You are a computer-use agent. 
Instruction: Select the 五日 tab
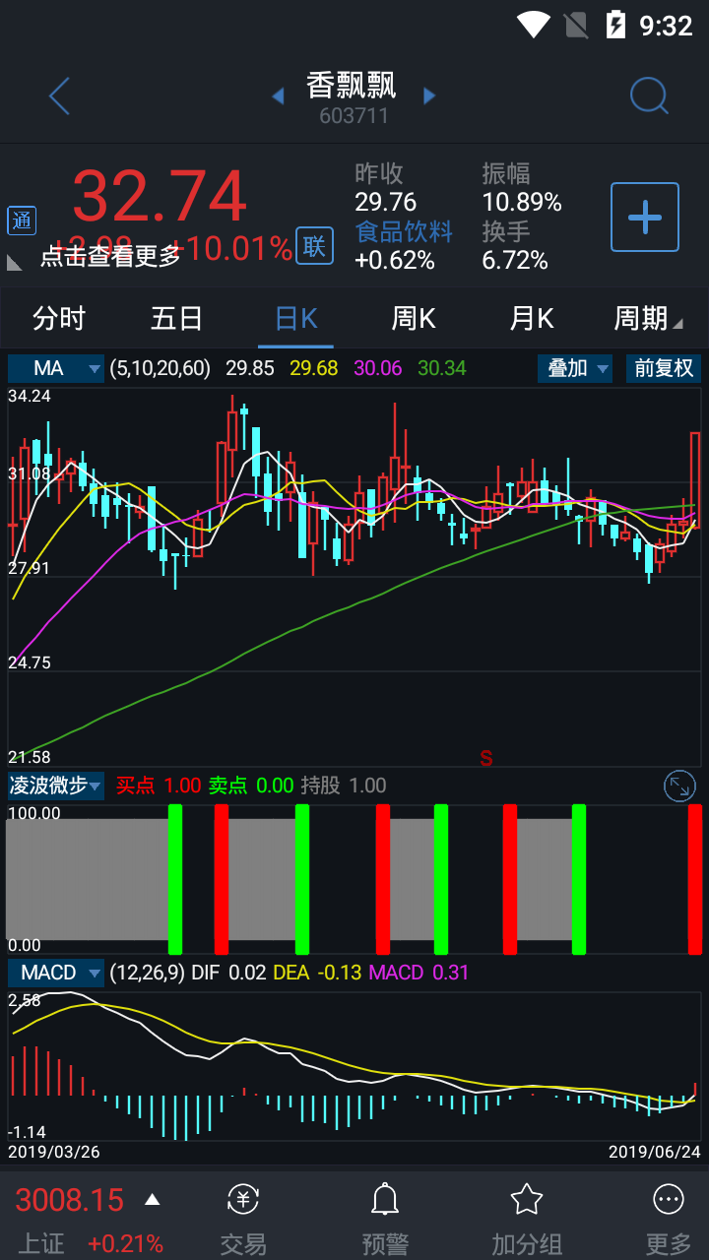(177, 318)
